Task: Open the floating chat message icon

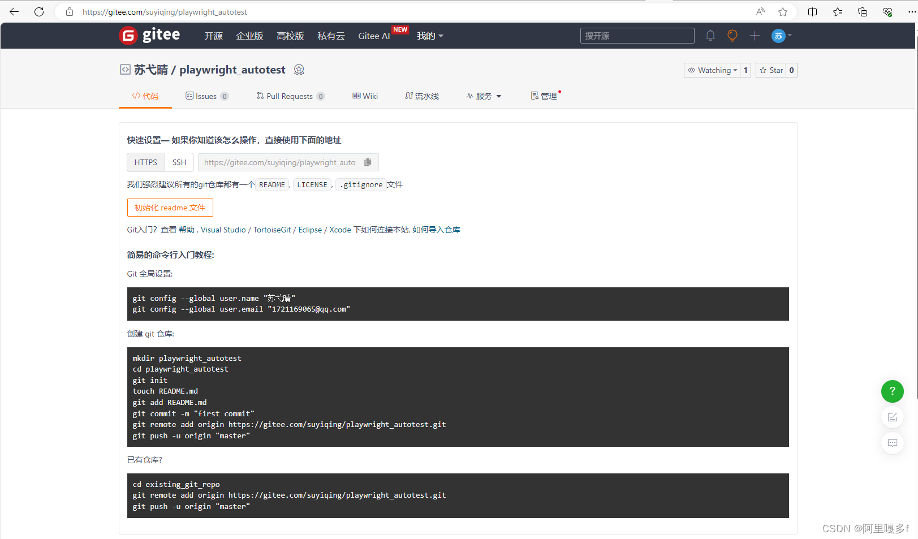Action: 893,443
